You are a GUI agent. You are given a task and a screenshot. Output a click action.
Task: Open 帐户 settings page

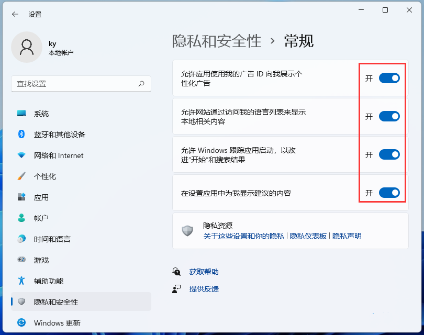(81, 218)
